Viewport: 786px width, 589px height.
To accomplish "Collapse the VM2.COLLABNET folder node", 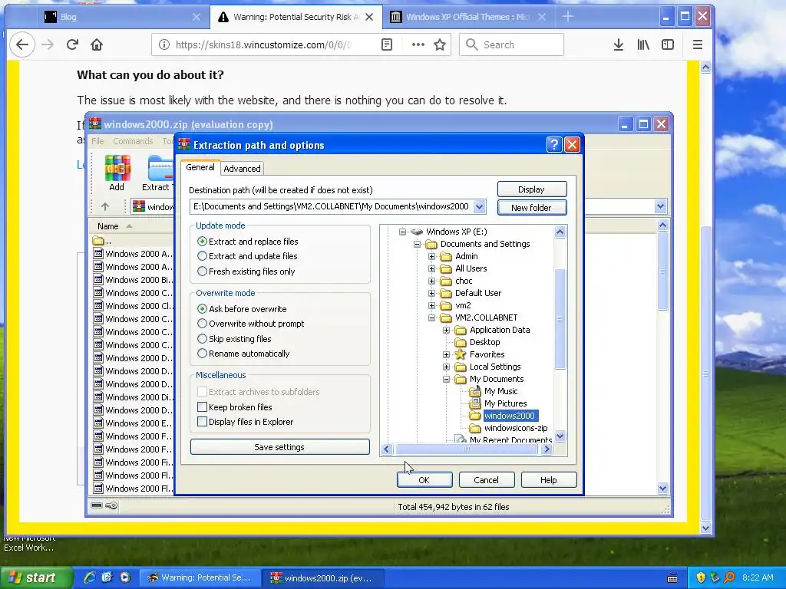I will click(x=431, y=318).
